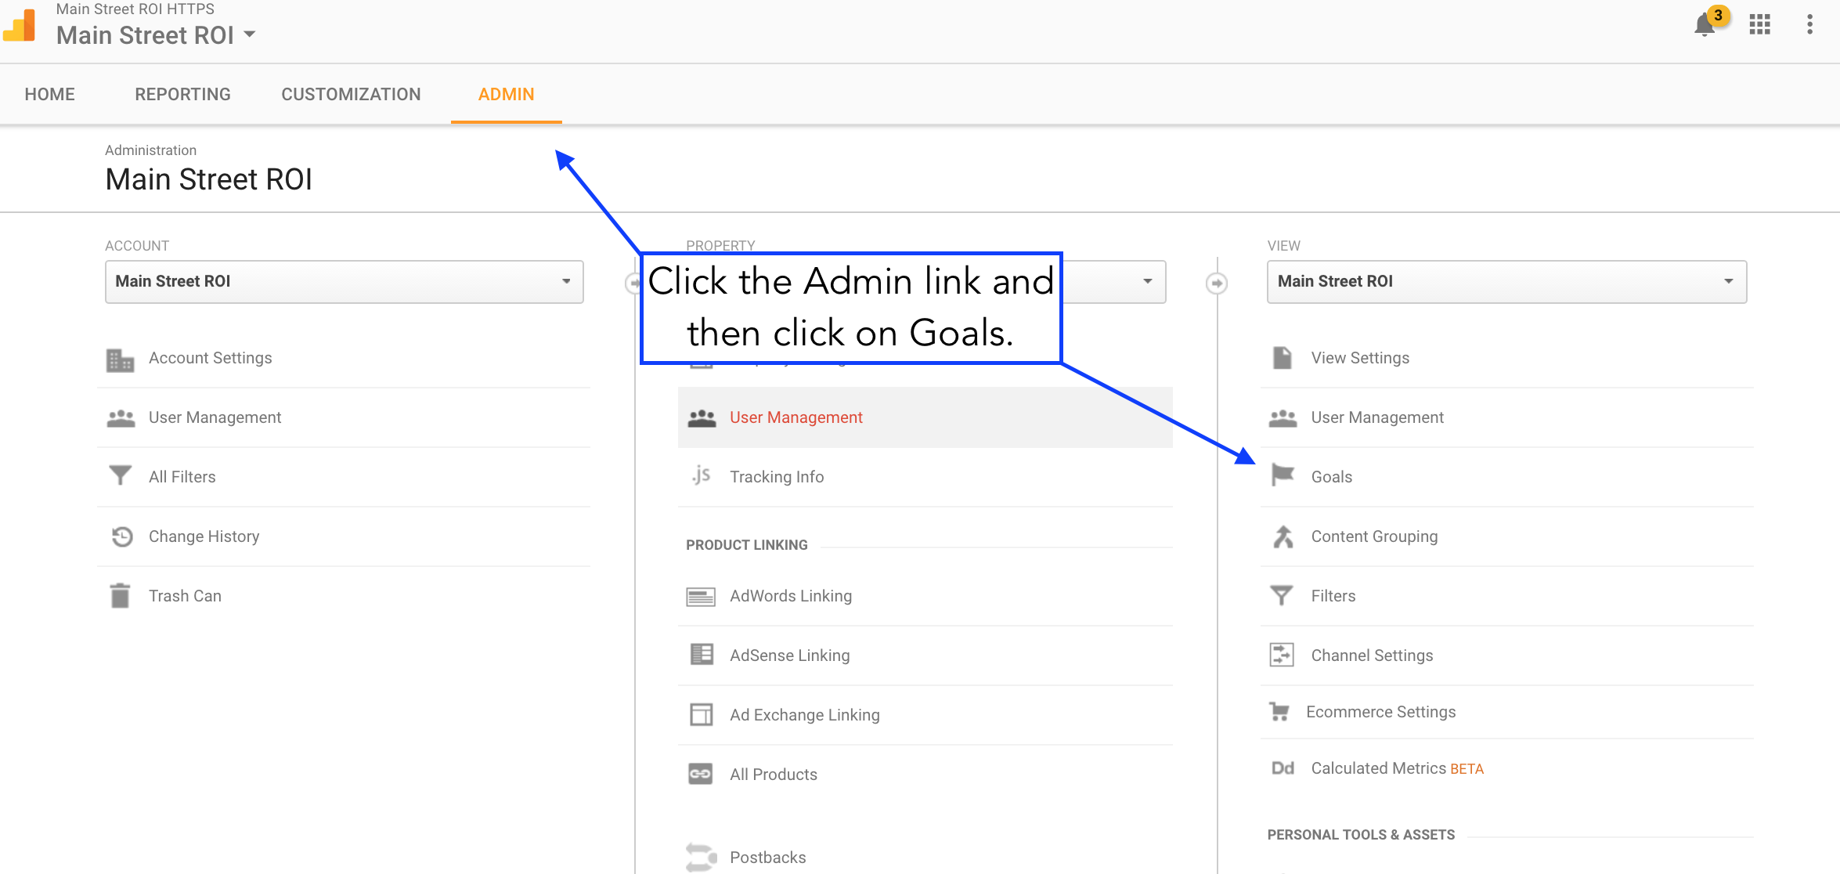Click the arrow button between Property and View

point(1216,283)
